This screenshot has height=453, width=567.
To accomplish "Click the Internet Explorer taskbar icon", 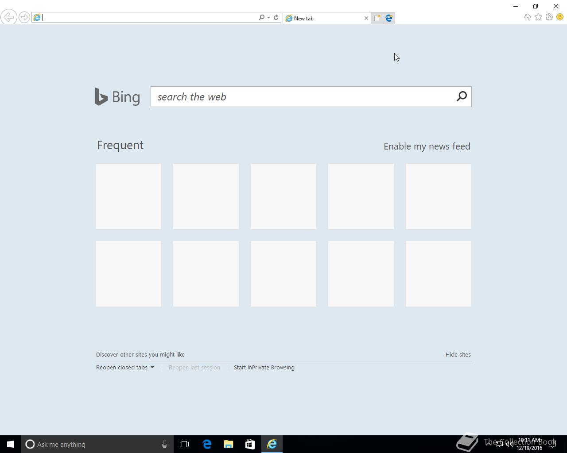I will pos(272,444).
